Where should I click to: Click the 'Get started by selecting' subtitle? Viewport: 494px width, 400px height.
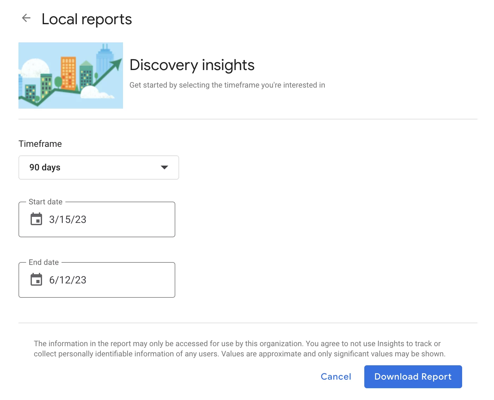pos(227,85)
